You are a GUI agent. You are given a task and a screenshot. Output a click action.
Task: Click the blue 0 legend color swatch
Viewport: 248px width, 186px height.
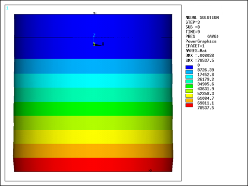[x=189, y=67]
